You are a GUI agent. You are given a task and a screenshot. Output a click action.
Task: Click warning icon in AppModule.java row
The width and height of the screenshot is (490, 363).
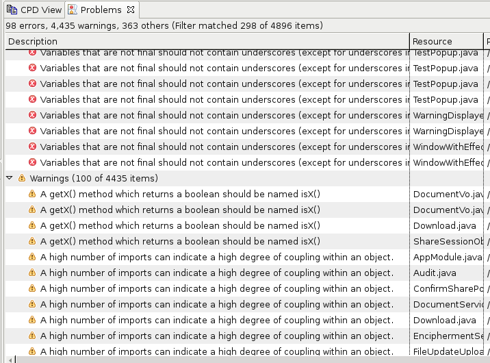tap(32, 257)
